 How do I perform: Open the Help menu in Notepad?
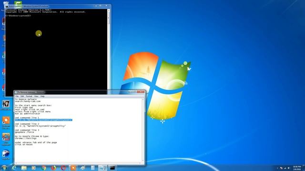[42, 96]
